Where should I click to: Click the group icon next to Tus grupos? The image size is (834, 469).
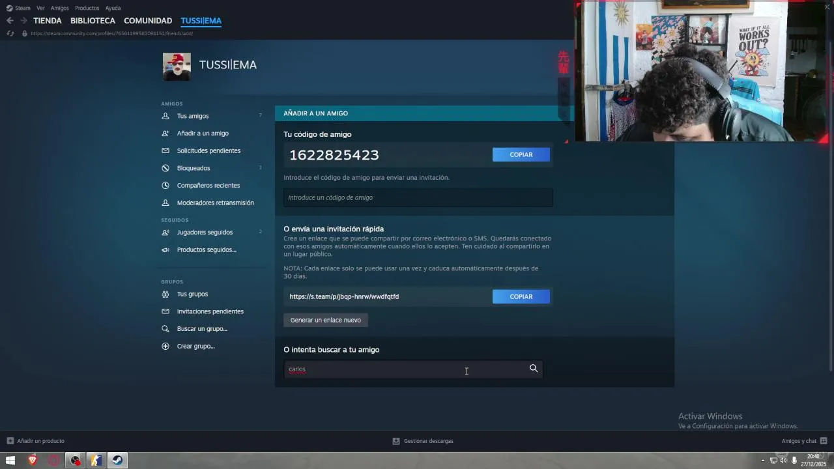(x=165, y=294)
